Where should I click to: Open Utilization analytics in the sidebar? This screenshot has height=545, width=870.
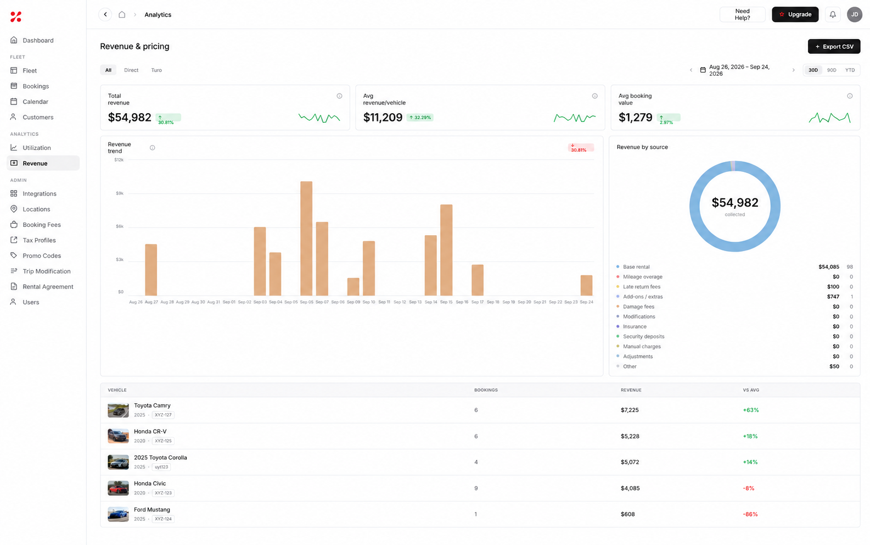point(43,148)
